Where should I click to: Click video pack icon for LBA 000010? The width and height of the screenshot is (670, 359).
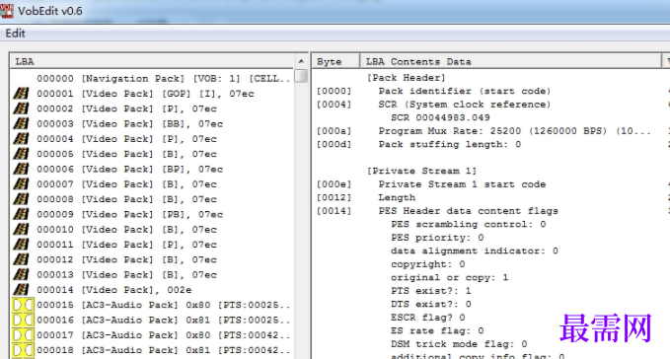coord(21,229)
